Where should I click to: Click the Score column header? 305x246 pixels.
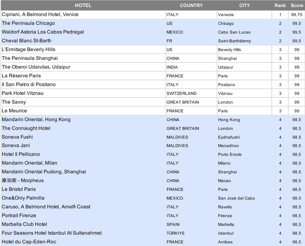point(297,5)
